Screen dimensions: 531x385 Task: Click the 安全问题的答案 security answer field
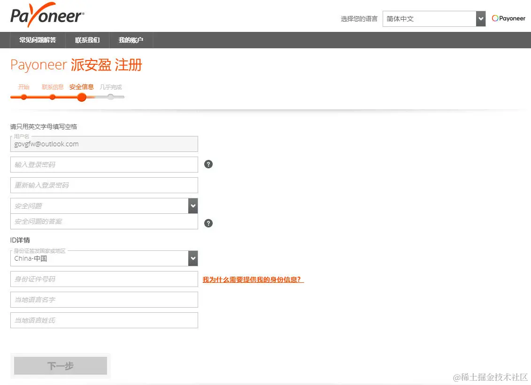tap(104, 221)
